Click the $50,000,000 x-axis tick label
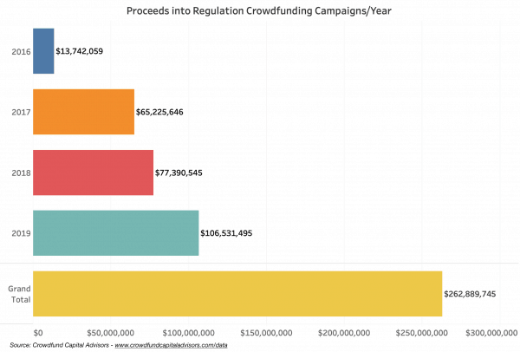The image size is (520, 352). pyautogui.click(x=108, y=333)
